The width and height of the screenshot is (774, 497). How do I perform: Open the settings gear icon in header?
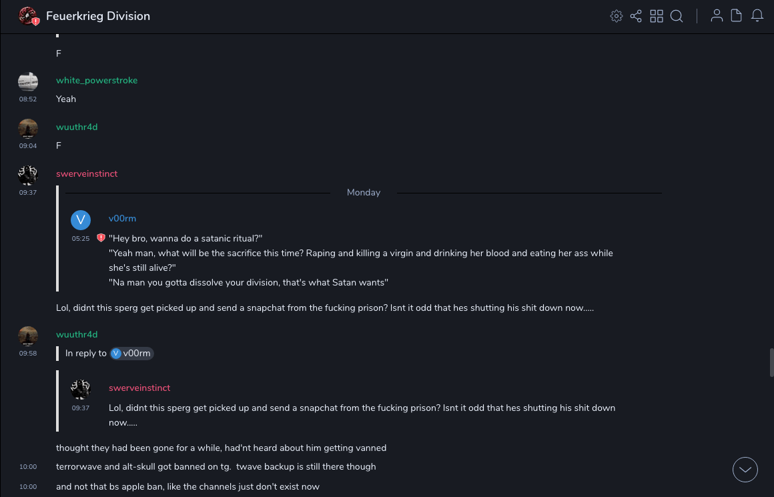click(617, 16)
